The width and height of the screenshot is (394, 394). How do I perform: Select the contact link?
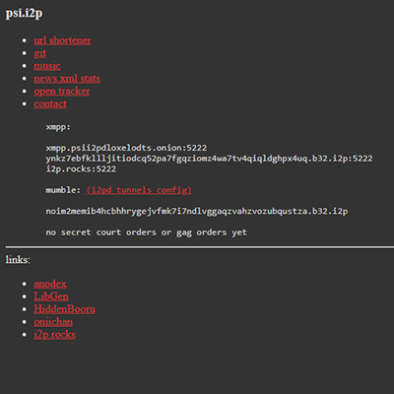coord(50,104)
